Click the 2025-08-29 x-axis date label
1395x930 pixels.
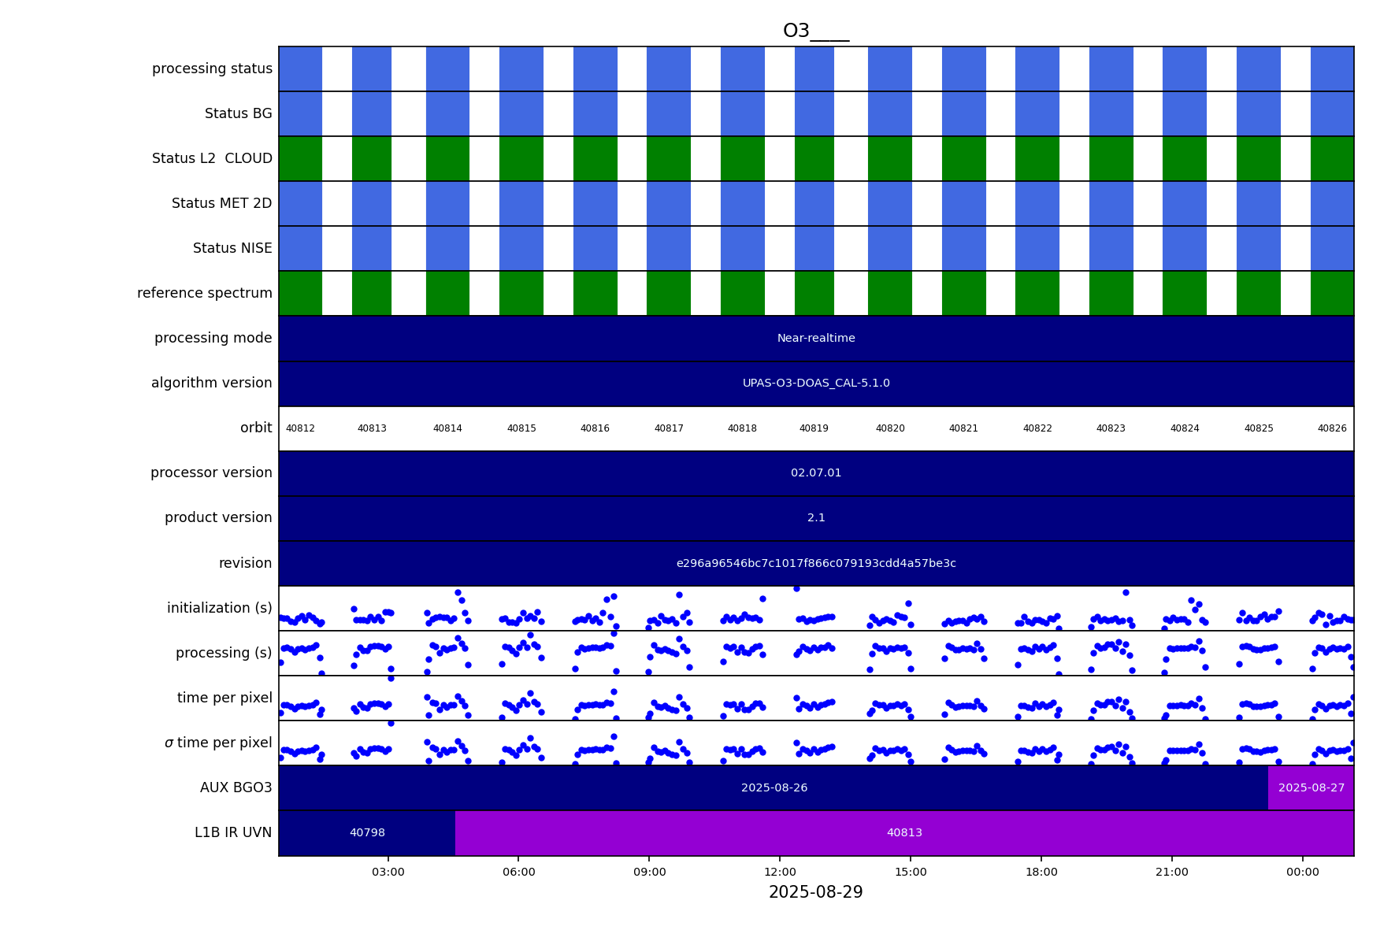(x=815, y=893)
